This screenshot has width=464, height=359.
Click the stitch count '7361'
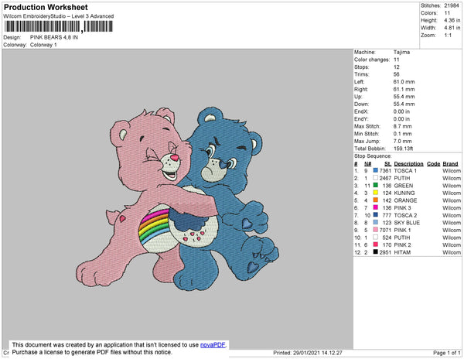pos(385,171)
